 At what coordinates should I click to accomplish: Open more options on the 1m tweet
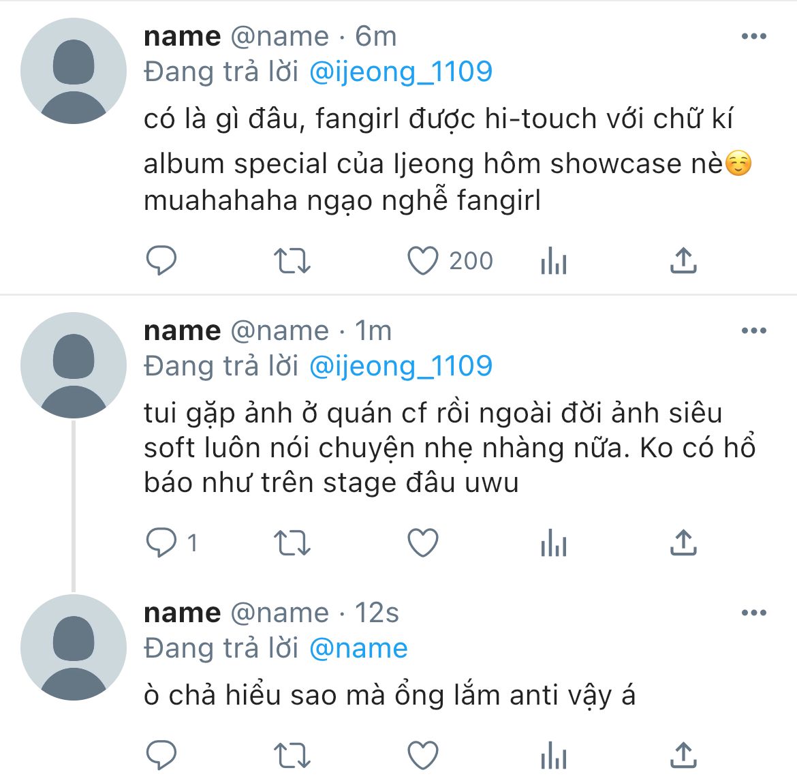click(x=753, y=331)
